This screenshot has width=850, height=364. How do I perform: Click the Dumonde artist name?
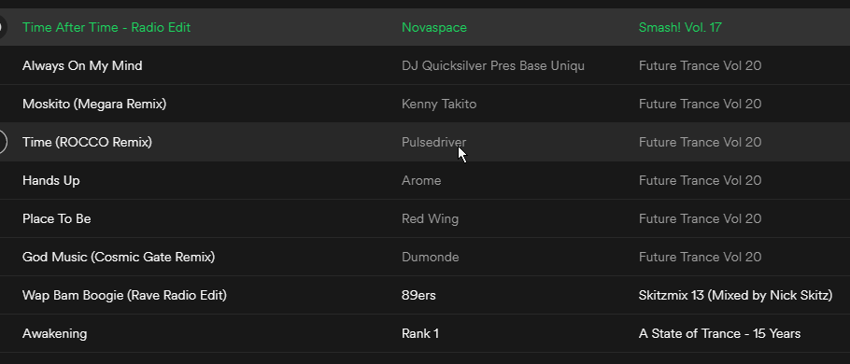pyautogui.click(x=430, y=257)
